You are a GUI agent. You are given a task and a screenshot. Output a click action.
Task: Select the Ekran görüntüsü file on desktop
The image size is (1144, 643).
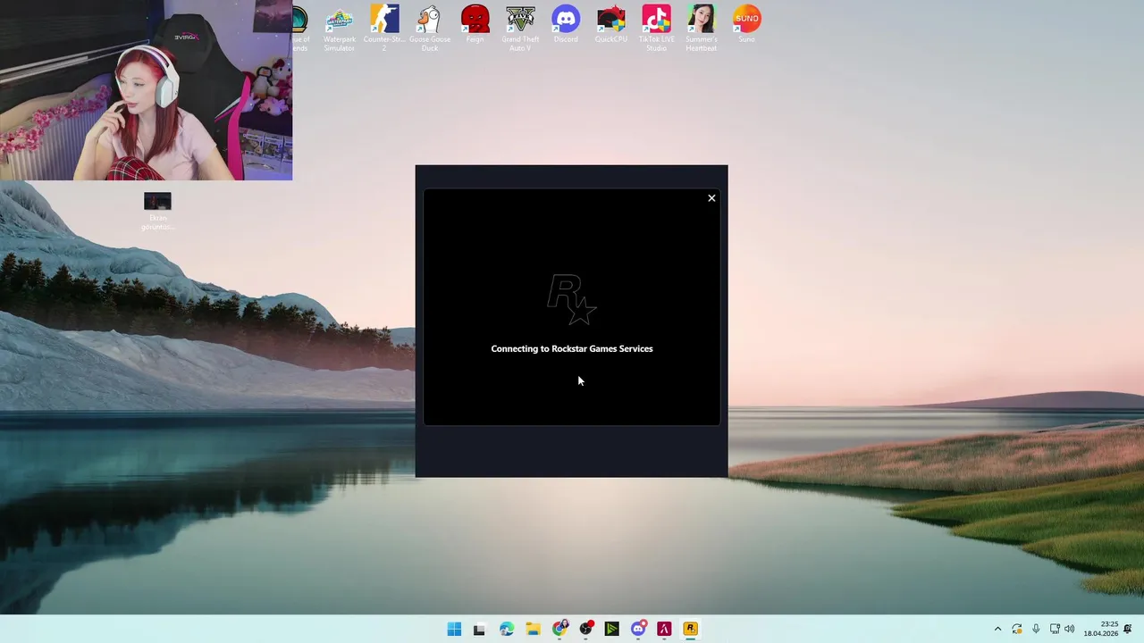(x=157, y=211)
